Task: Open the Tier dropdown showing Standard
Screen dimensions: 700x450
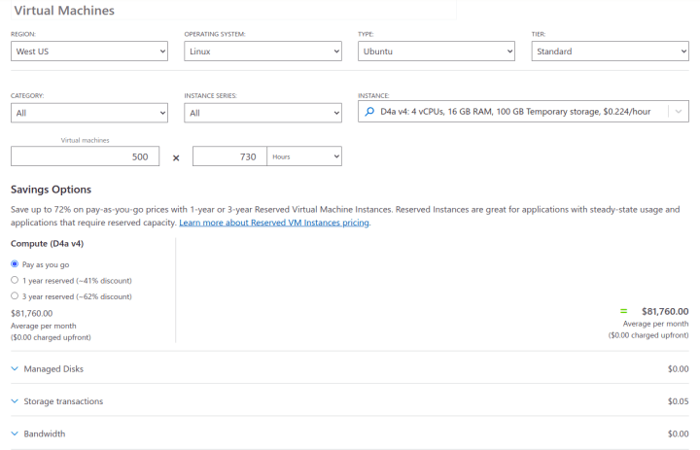Action: click(x=610, y=52)
